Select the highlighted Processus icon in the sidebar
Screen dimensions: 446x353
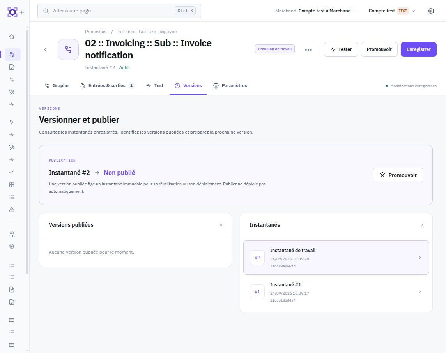click(x=12, y=55)
